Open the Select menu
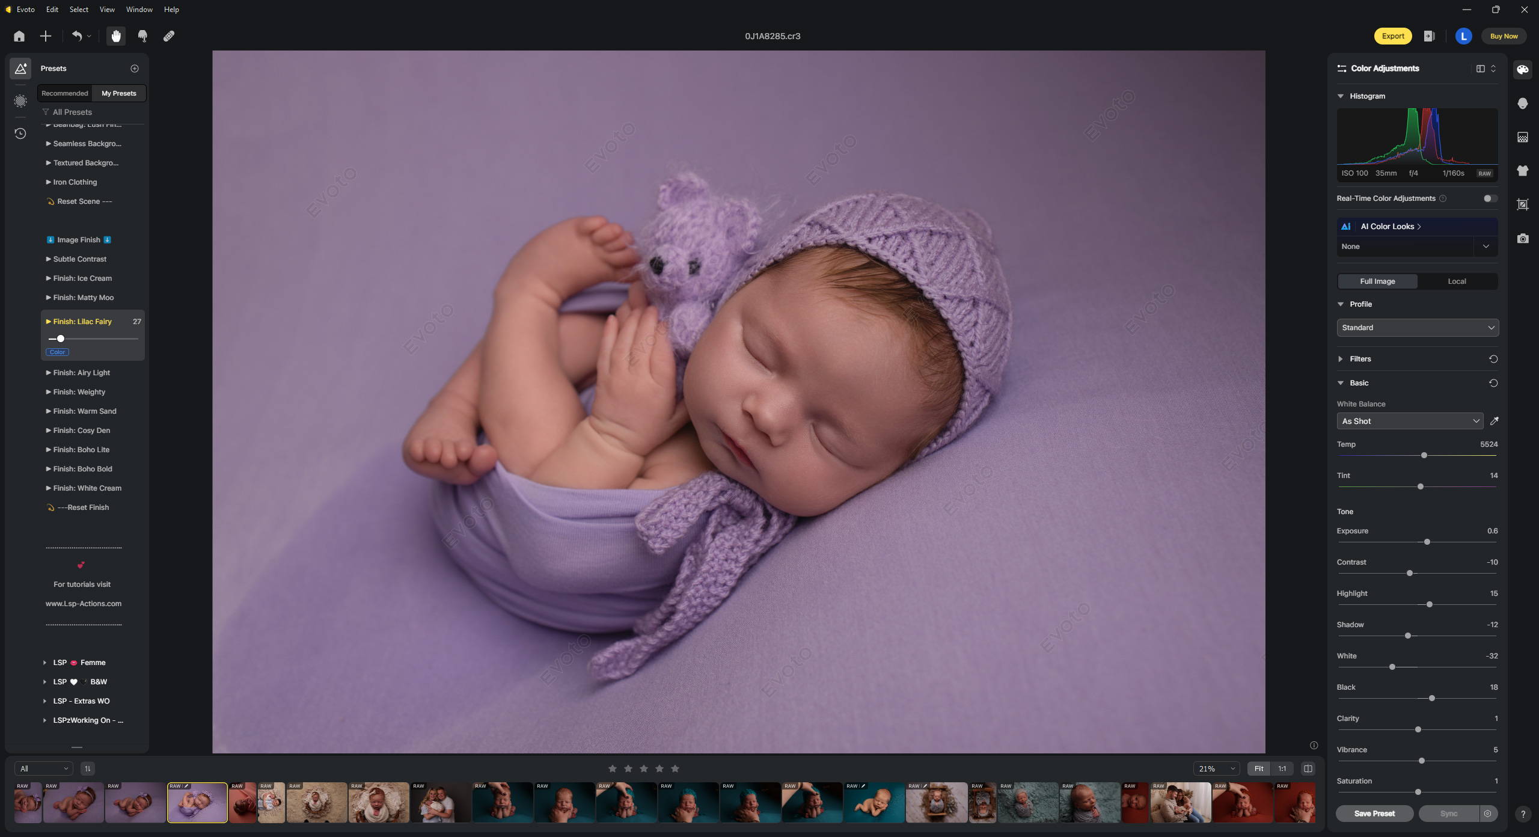The image size is (1539, 837). click(x=79, y=10)
